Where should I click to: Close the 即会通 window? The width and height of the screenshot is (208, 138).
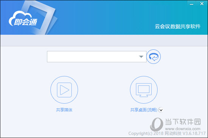click(x=202, y=4)
